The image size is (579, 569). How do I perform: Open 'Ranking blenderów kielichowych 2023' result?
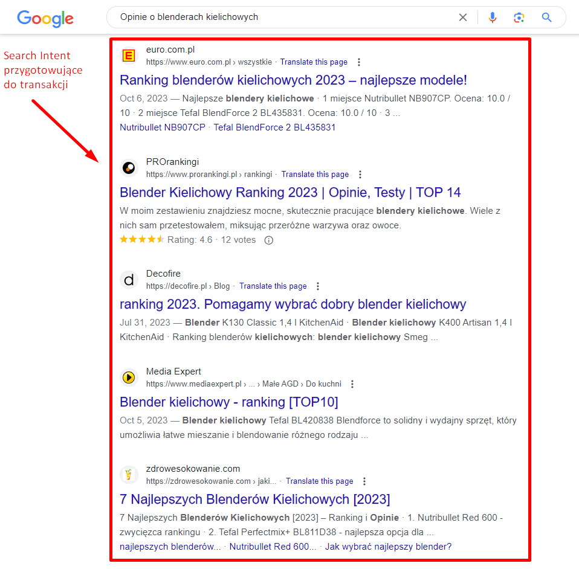pos(293,80)
